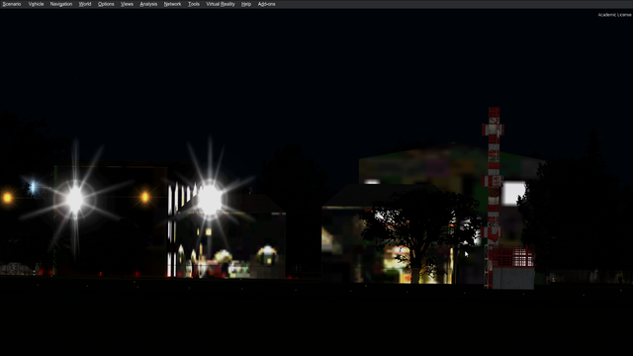Image resolution: width=633 pixels, height=356 pixels.
Task: Open the Scenario menu
Action: 12,4
